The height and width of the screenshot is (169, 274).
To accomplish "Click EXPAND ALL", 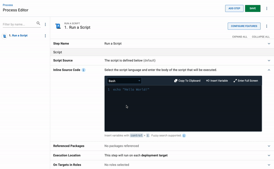I will pos(239,37).
